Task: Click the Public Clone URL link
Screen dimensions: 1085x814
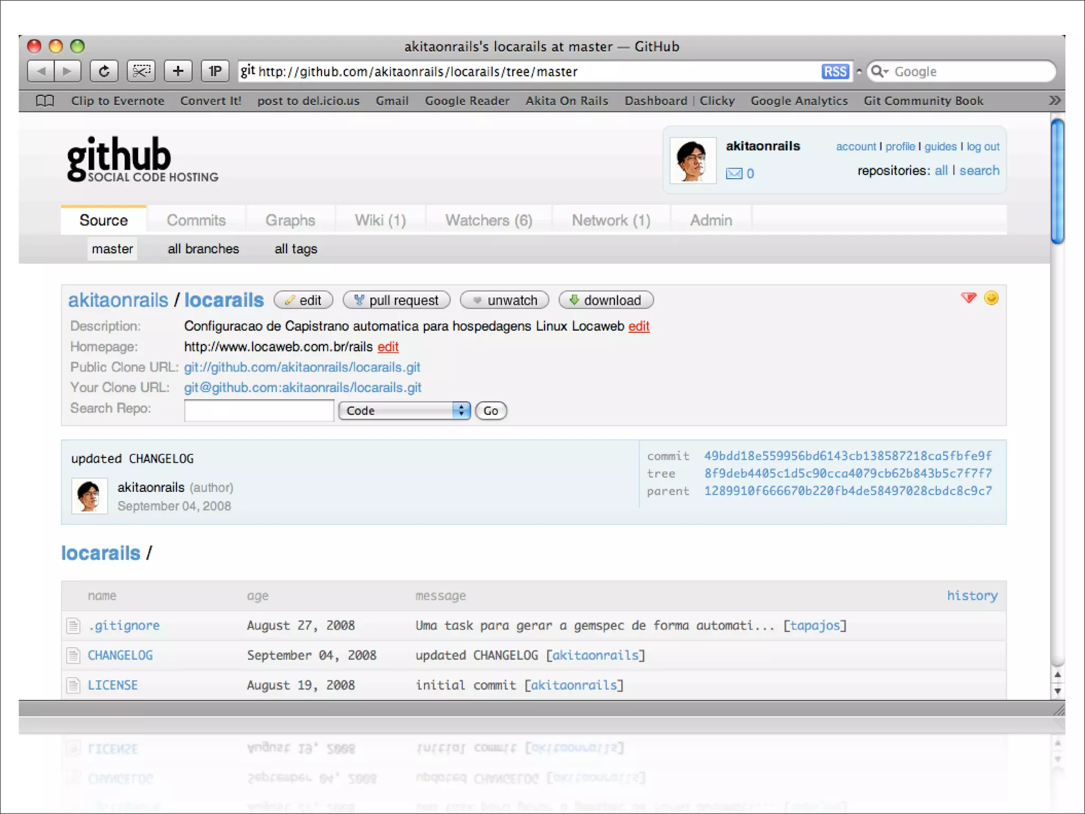Action: pyautogui.click(x=302, y=367)
